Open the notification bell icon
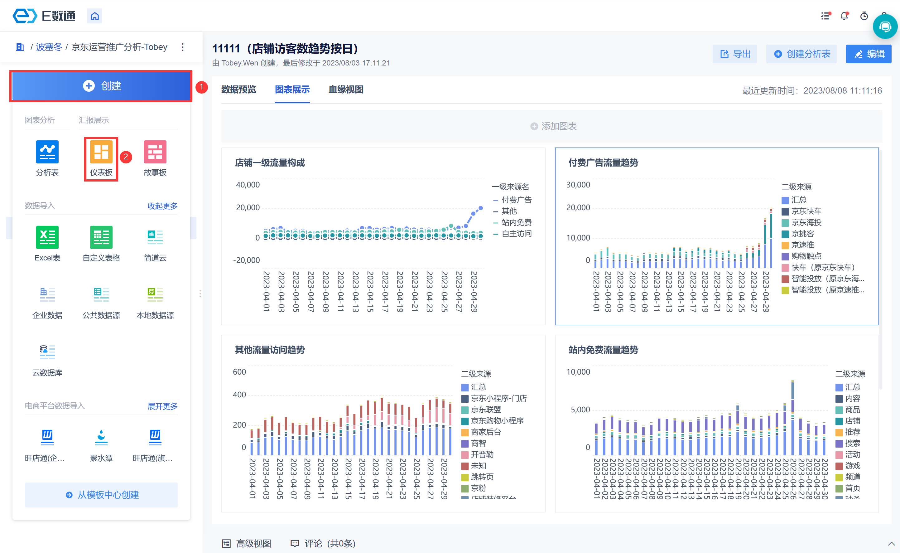 point(844,16)
